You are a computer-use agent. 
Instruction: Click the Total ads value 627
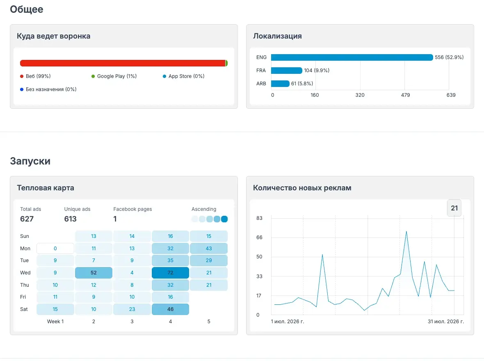point(27,219)
